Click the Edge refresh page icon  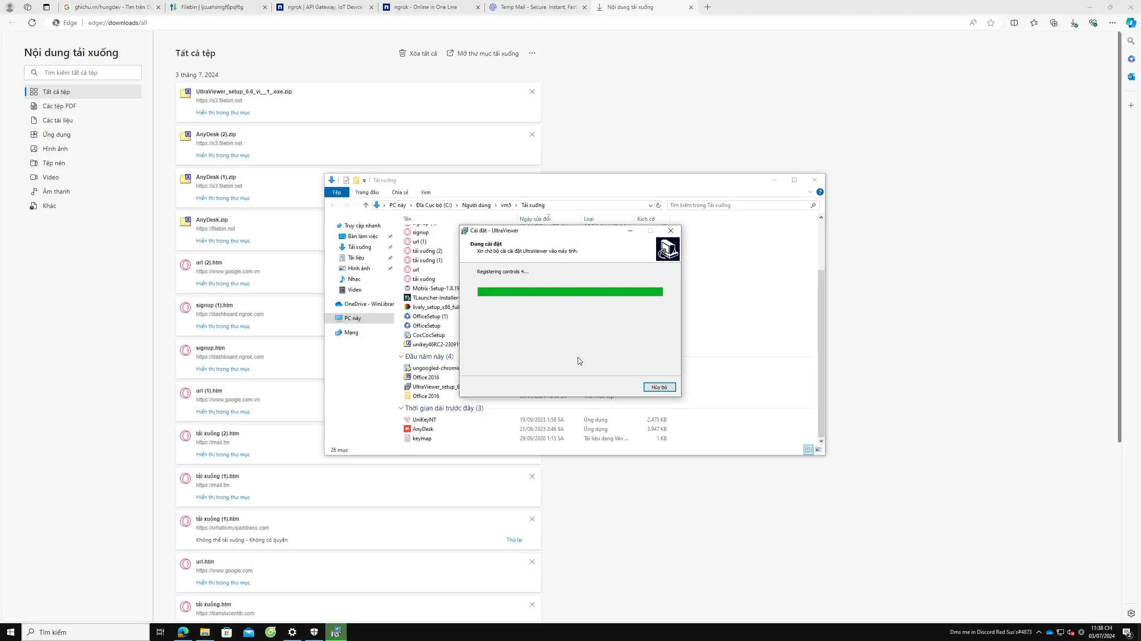(32, 23)
